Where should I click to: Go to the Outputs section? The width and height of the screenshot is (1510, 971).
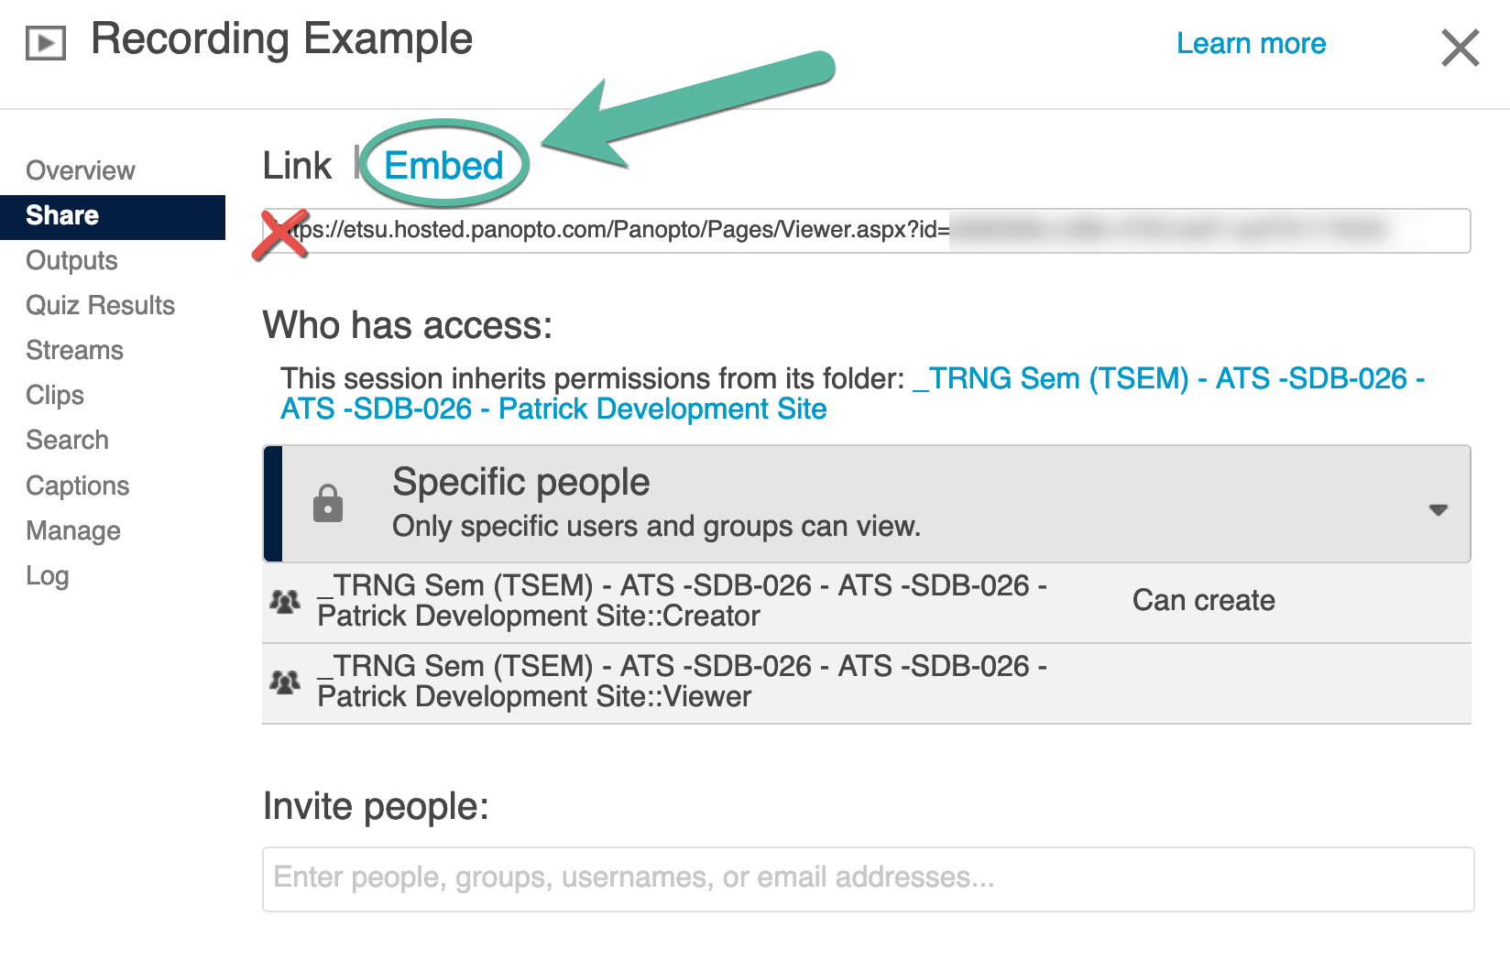71,261
